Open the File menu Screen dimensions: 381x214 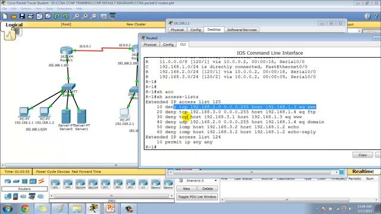click(x=4, y=9)
